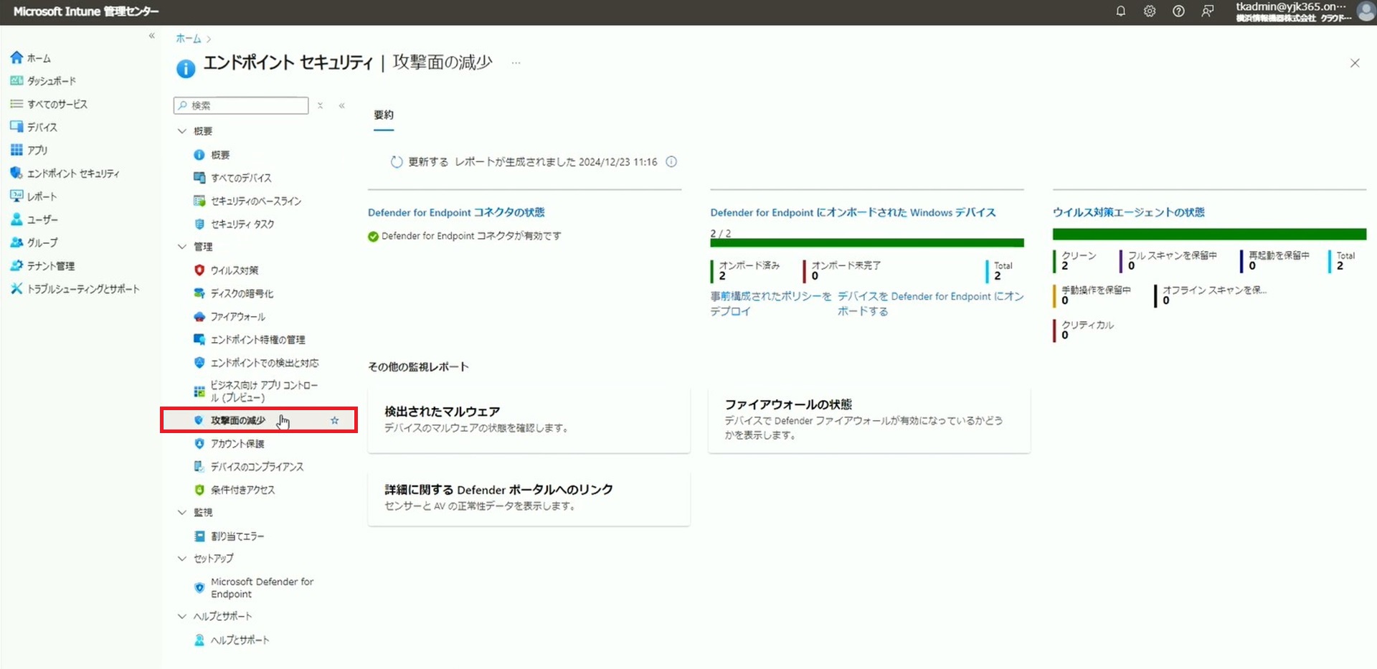1377x669 pixels.
Task: Open デバイス in the left navigation
Action: pos(34,127)
